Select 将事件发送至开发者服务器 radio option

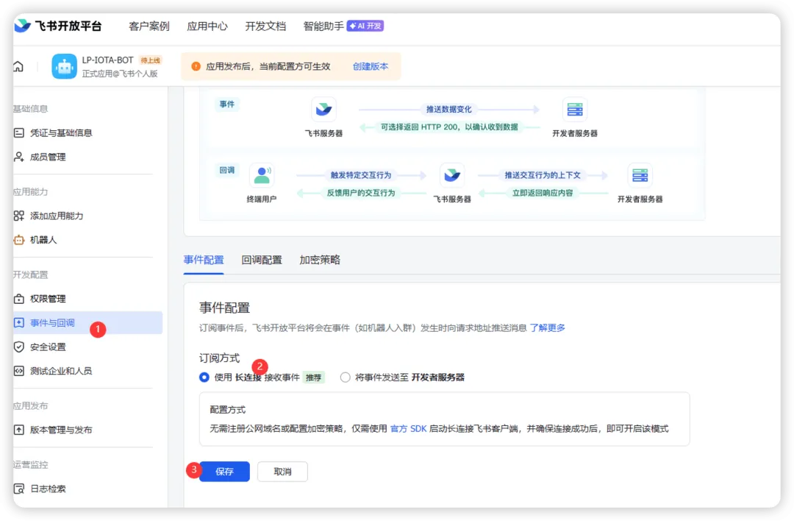tap(345, 377)
